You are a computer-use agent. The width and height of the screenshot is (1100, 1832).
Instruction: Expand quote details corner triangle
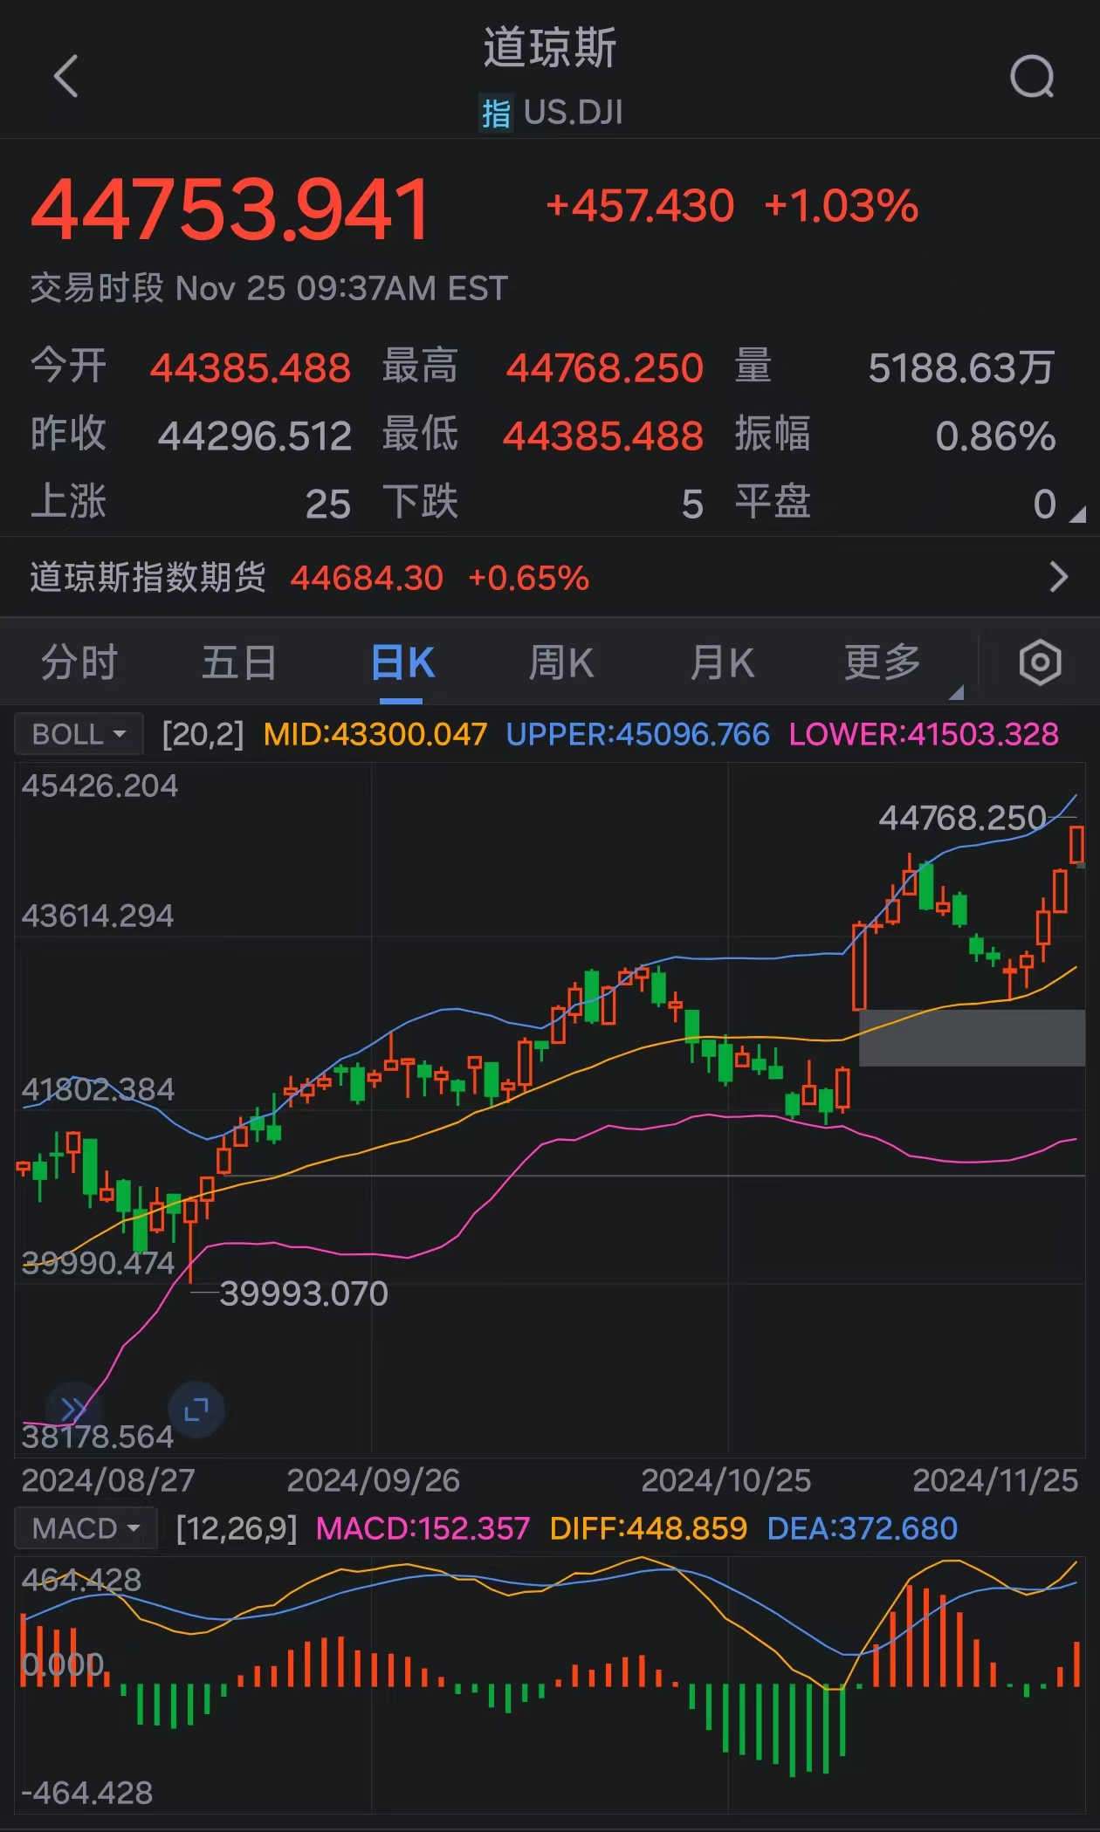click(x=1078, y=515)
